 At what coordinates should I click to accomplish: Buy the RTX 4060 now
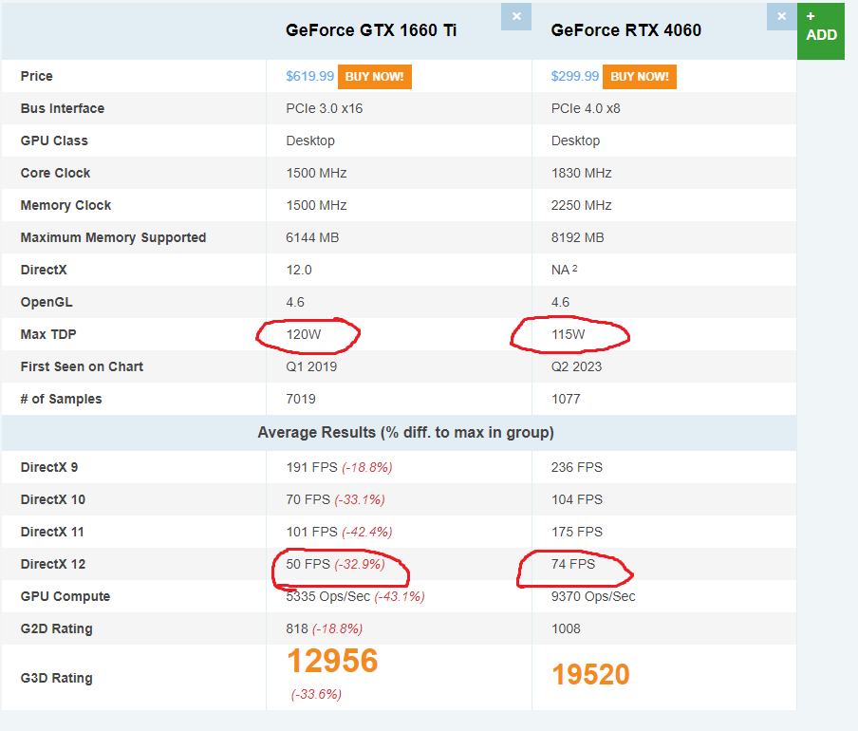tap(640, 77)
